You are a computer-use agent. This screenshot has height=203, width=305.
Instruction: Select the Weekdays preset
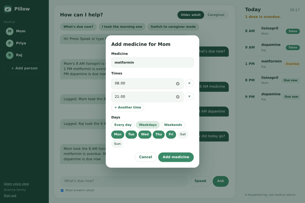148,125
